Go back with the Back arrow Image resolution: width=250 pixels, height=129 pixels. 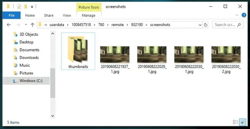click(x=9, y=25)
